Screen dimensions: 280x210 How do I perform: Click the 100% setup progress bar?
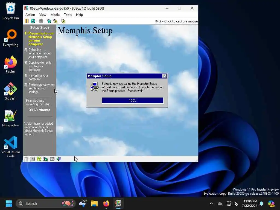tap(133, 100)
